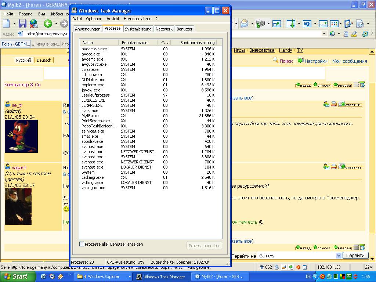Click the Перейти button in the forum
Screen dimensions: 376x282
click(355, 256)
